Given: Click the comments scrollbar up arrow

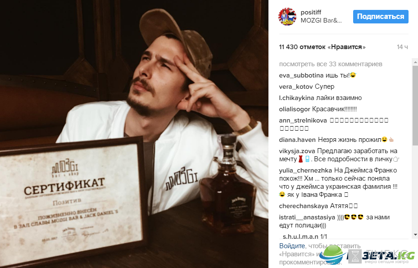Looking at the screenshot, I should coord(415,62).
